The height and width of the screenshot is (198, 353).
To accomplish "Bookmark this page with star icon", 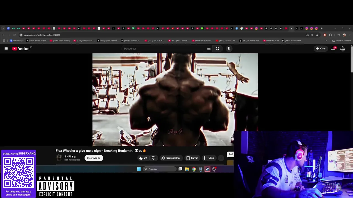I will click(x=317, y=35).
